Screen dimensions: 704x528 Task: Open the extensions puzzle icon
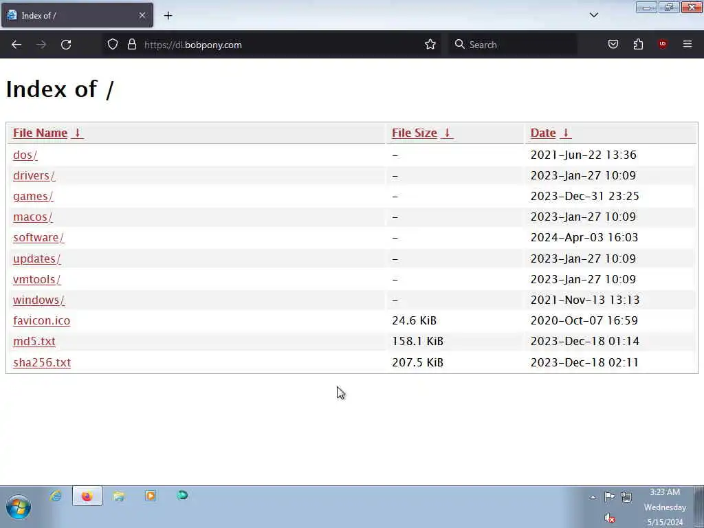click(638, 45)
